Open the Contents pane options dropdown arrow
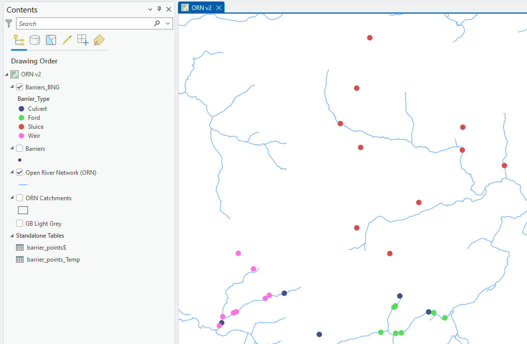The height and width of the screenshot is (344, 527). pyautogui.click(x=150, y=9)
